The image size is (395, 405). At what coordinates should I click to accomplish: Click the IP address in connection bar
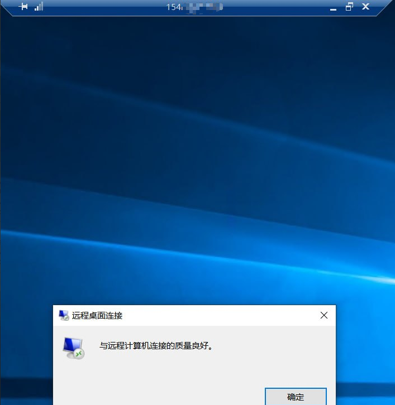[194, 7]
